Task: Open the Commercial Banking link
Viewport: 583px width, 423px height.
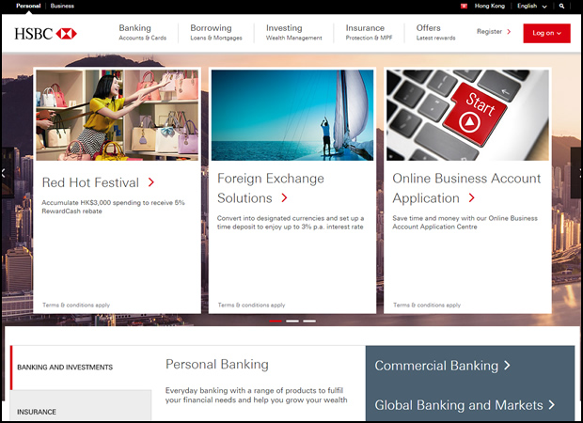Action: [x=436, y=366]
